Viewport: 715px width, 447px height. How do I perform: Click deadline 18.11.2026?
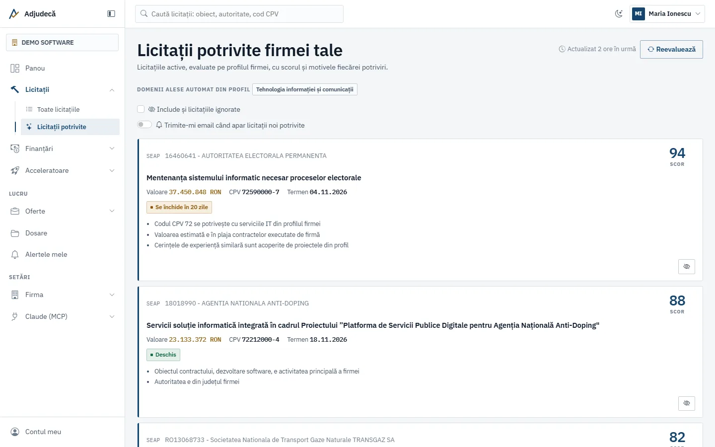pos(328,340)
